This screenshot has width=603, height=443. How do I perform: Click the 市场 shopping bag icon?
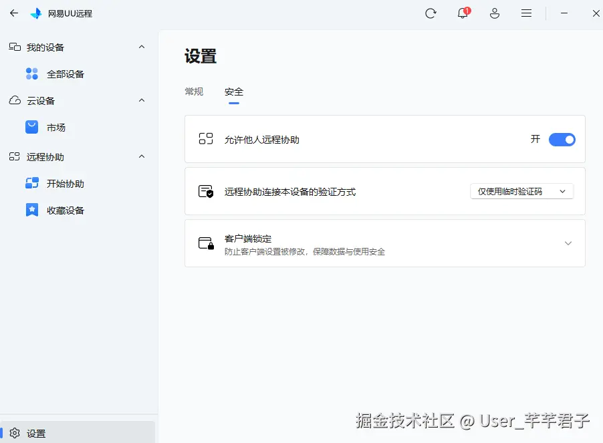click(32, 127)
